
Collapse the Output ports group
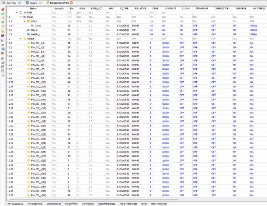[21, 39]
